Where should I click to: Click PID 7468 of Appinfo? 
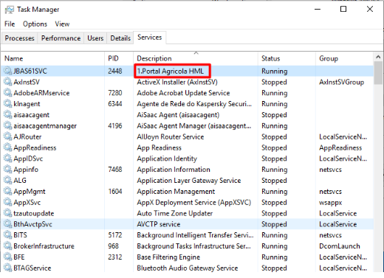pyautogui.click(x=115, y=170)
